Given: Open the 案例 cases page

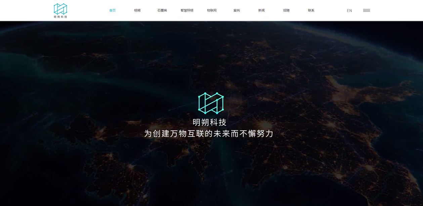Looking at the screenshot, I should [237, 10].
